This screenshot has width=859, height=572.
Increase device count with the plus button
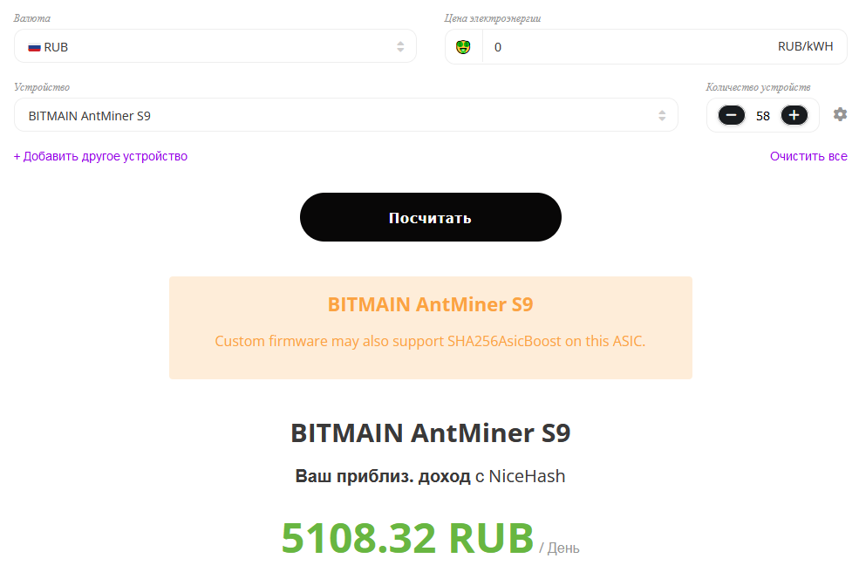click(x=794, y=115)
